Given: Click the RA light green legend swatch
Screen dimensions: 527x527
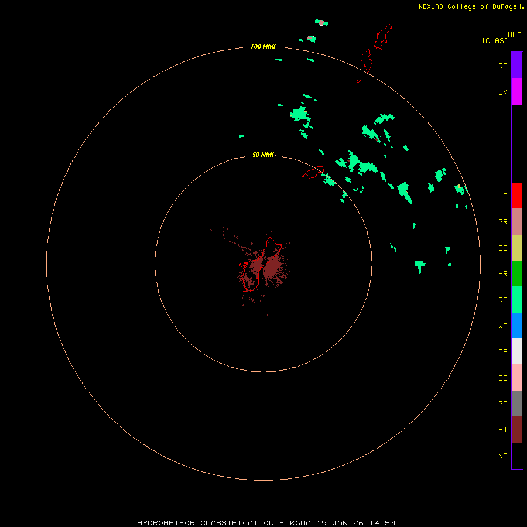Looking at the screenshot, I should (517, 300).
